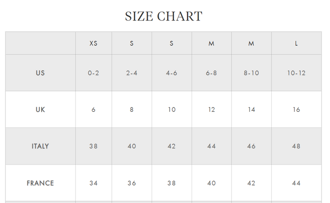Select UK size 16 cell
330x203 pixels.
pyautogui.click(x=296, y=110)
